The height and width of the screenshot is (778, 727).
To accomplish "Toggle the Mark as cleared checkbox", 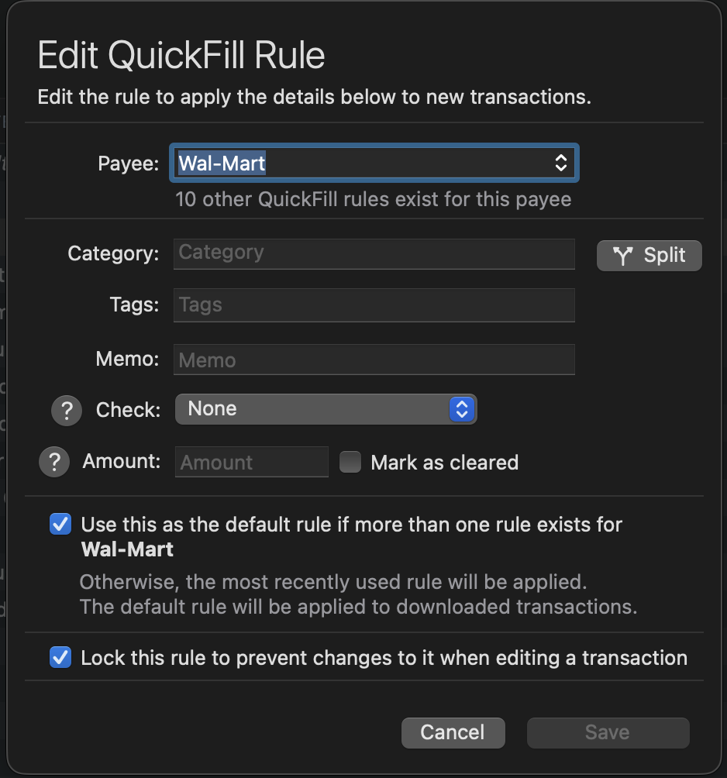I will pyautogui.click(x=351, y=463).
